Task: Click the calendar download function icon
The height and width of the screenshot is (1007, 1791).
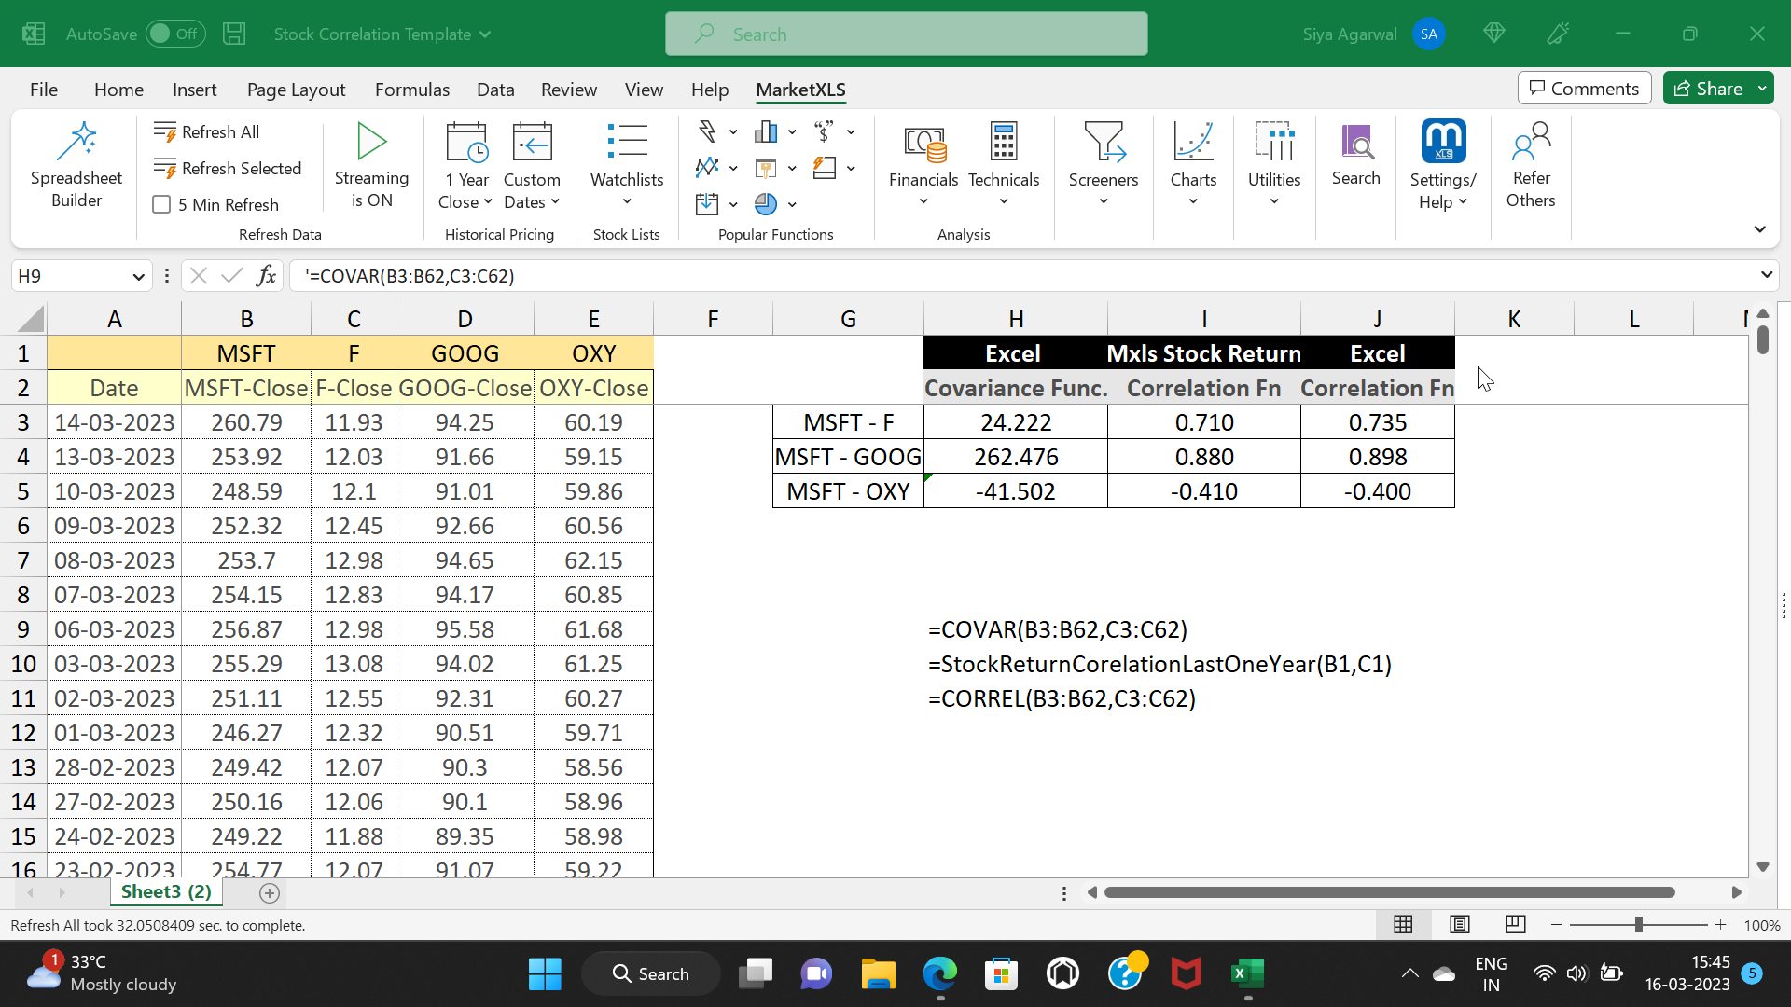Action: pos(707,204)
